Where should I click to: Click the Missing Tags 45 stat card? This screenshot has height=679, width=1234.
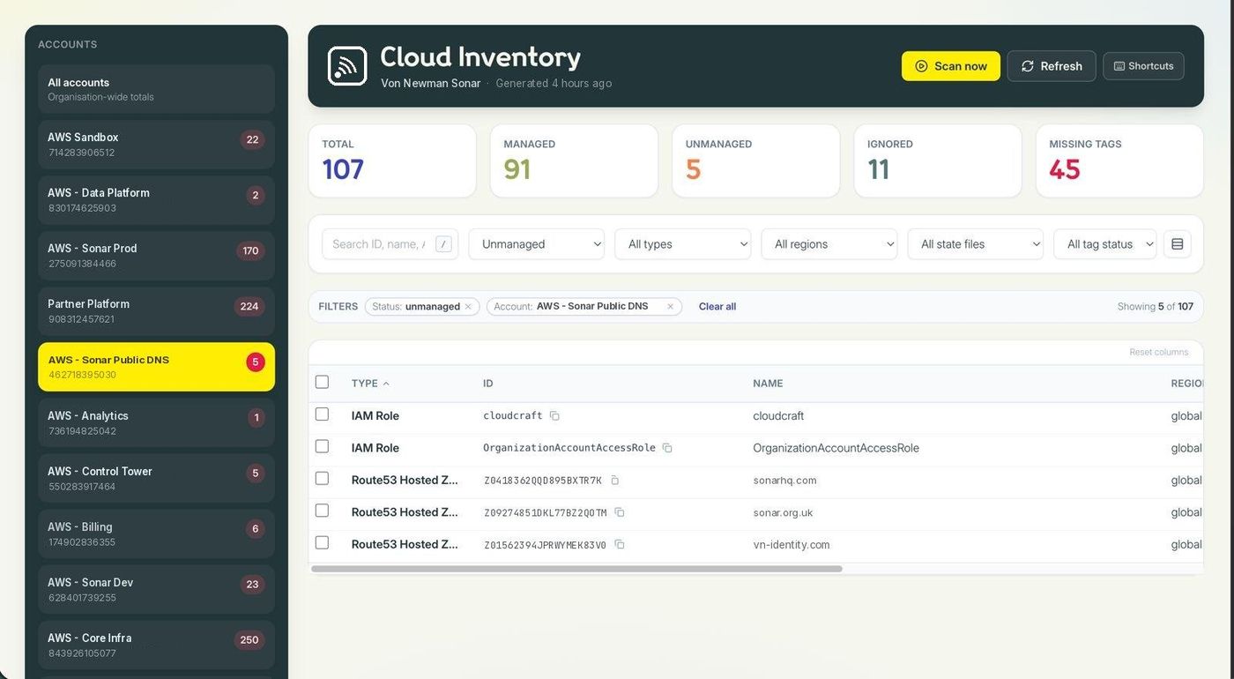pos(1119,160)
